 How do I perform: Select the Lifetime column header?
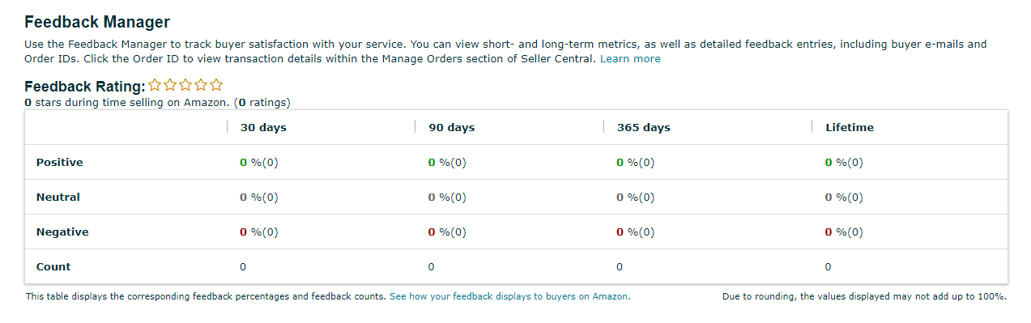(x=850, y=127)
